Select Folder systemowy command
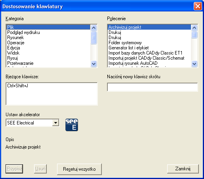Viewport: 204px width, 179px height. click(149, 43)
